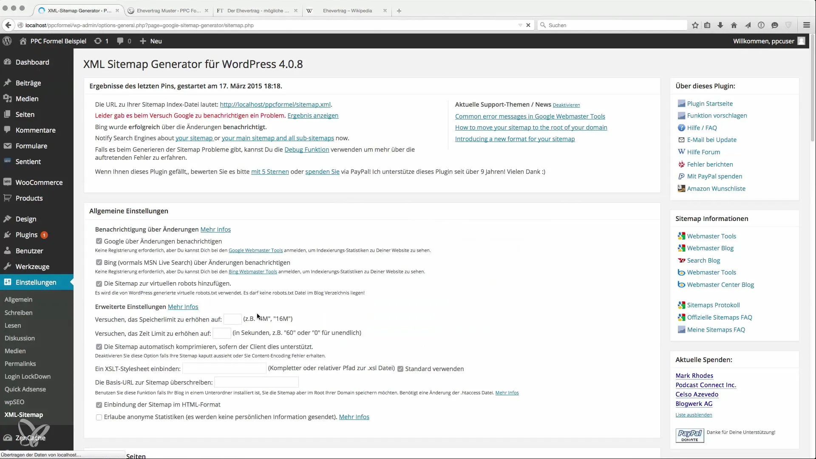The height and width of the screenshot is (459, 816).
Task: Click the Debug Funktion link
Action: coord(306,149)
